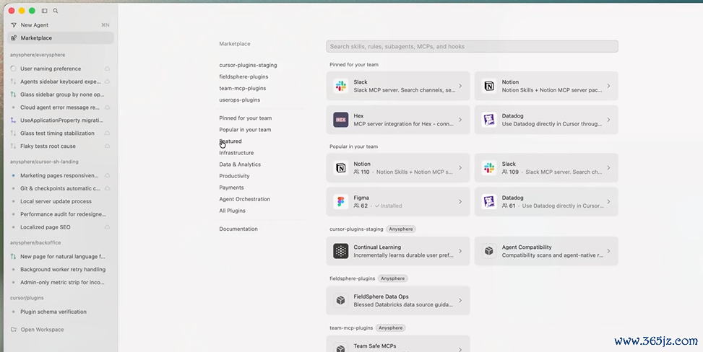This screenshot has height=352, width=703.
Task: Click the Notion logo in Popular section
Action: (x=341, y=168)
